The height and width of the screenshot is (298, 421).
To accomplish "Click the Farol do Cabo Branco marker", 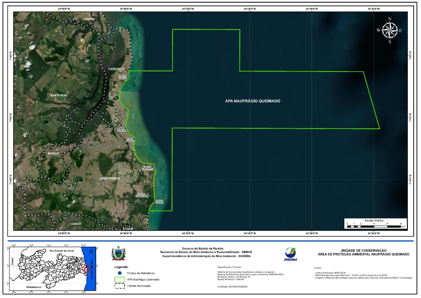I will pos(152,167).
